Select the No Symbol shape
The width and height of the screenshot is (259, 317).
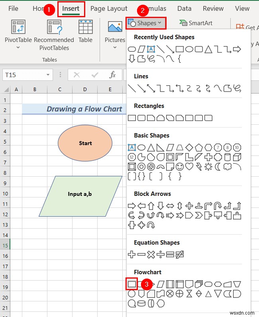(151, 167)
